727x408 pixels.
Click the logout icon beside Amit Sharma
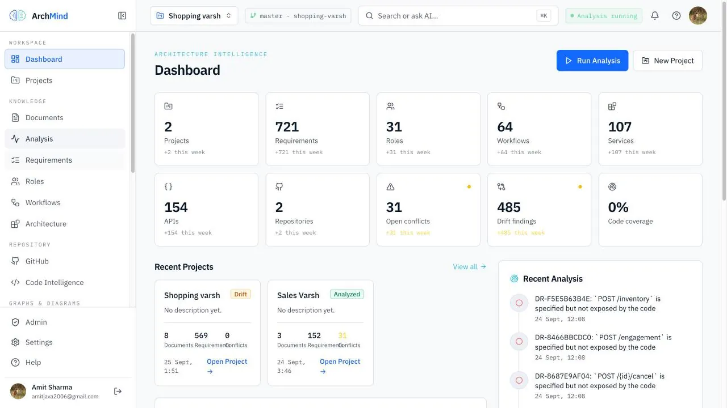tap(118, 391)
